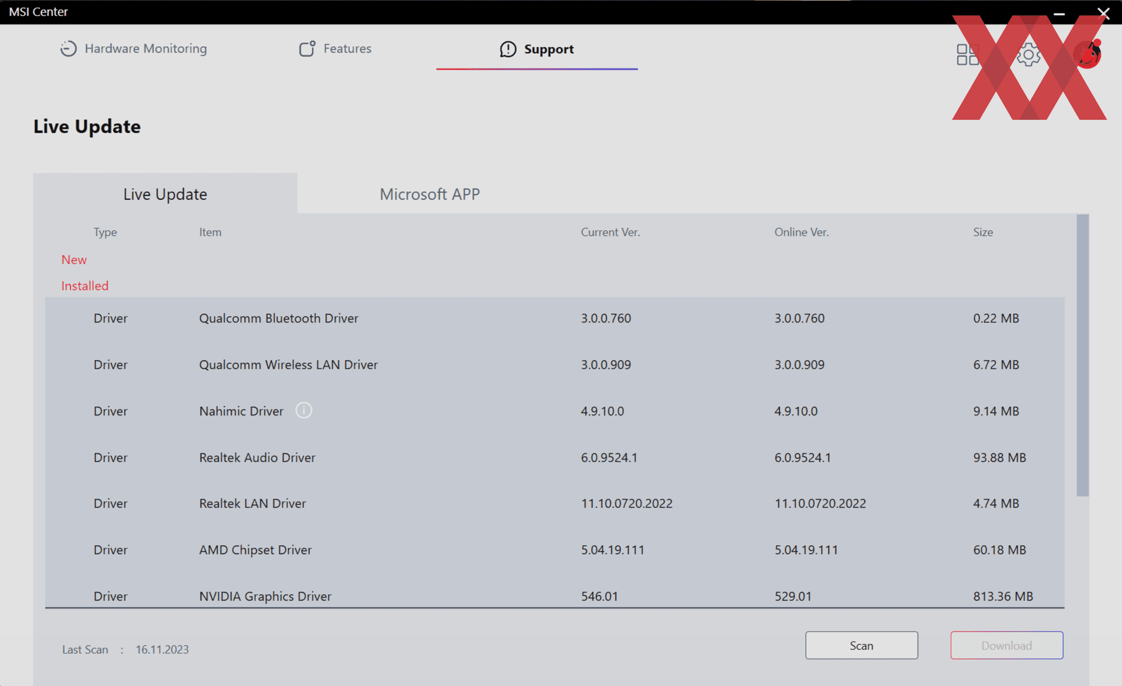
Task: Click the Nahimic Driver info icon
Action: point(304,410)
